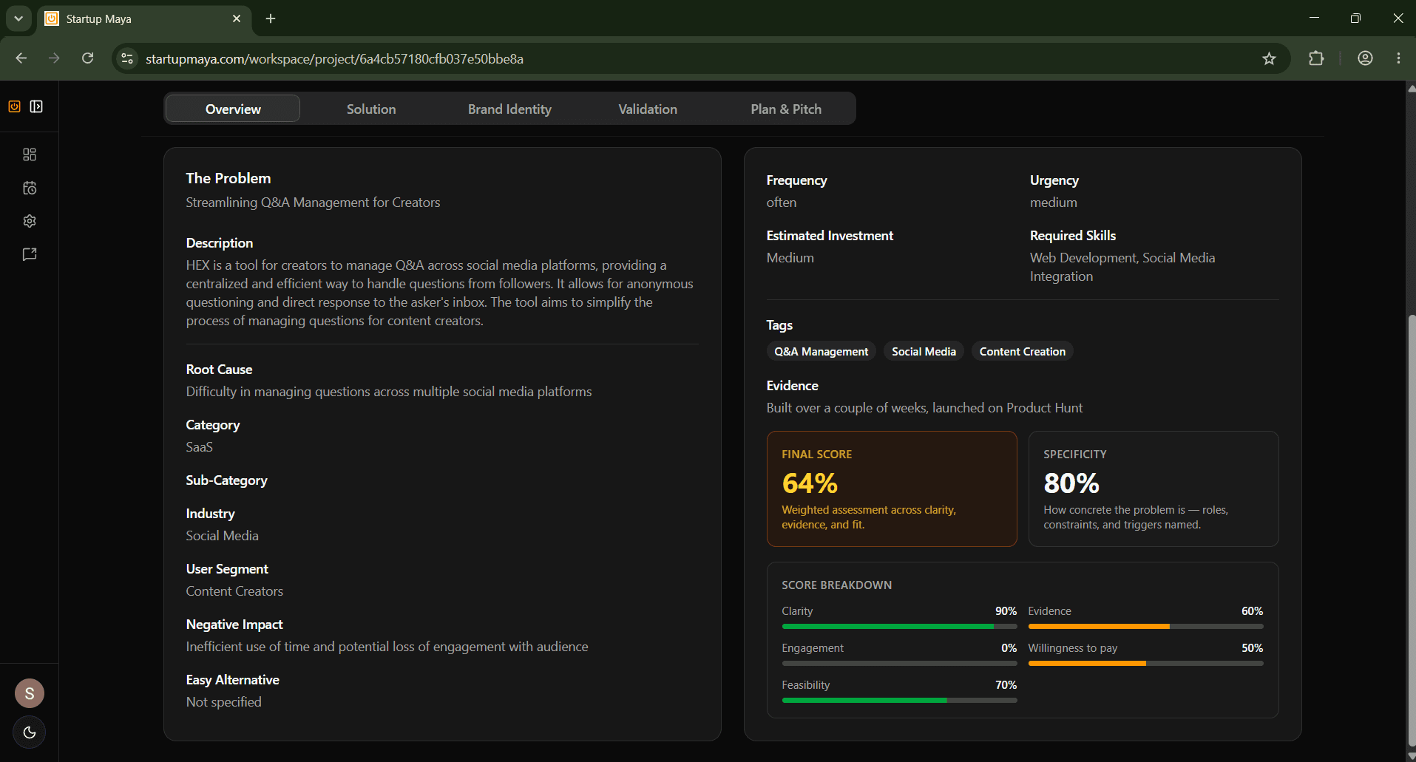Click the 'Required Skills' label
This screenshot has width=1416, height=762.
[1072, 236]
